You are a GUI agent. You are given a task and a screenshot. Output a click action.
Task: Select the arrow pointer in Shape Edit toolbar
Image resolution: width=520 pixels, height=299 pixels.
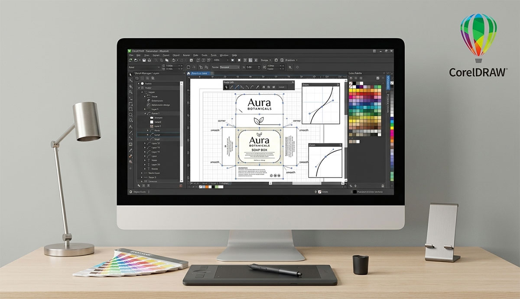[227, 87]
